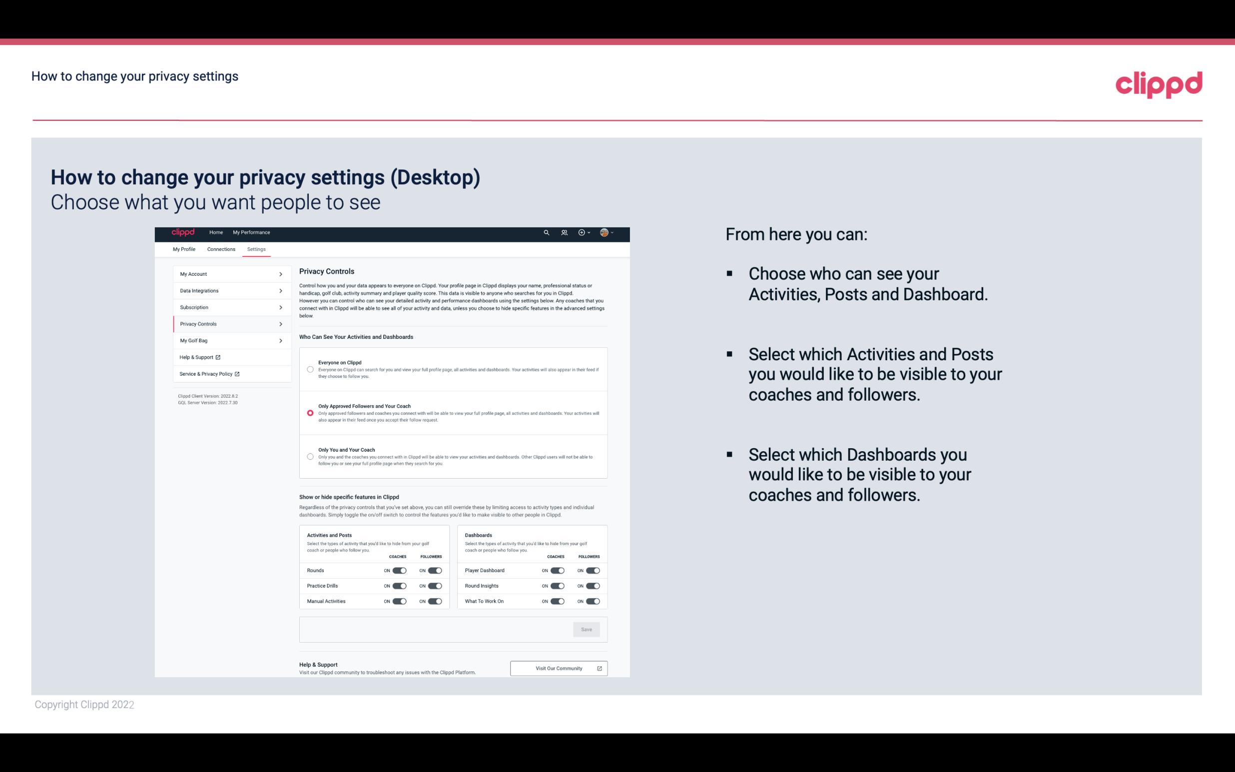Select Only Approved Followers radio button

click(x=309, y=413)
